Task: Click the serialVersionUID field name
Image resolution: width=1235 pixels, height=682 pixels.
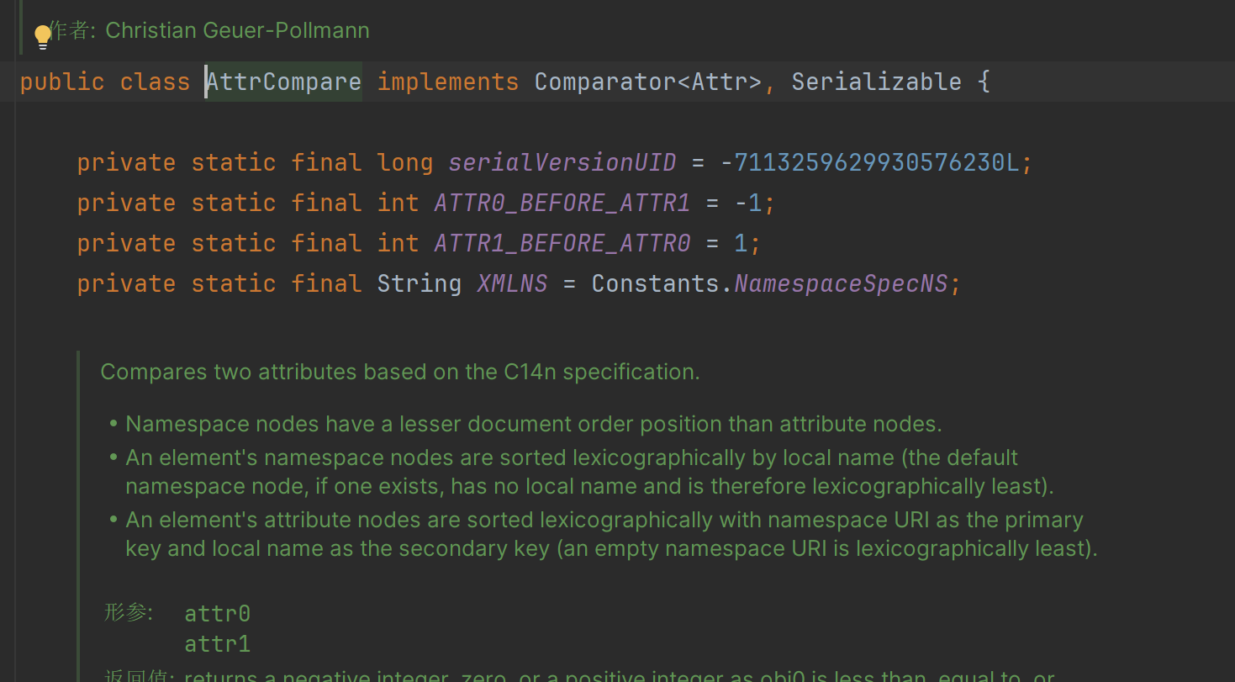Action: coord(562,162)
